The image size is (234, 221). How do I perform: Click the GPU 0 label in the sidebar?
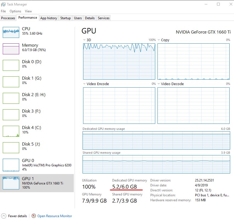[28, 161]
